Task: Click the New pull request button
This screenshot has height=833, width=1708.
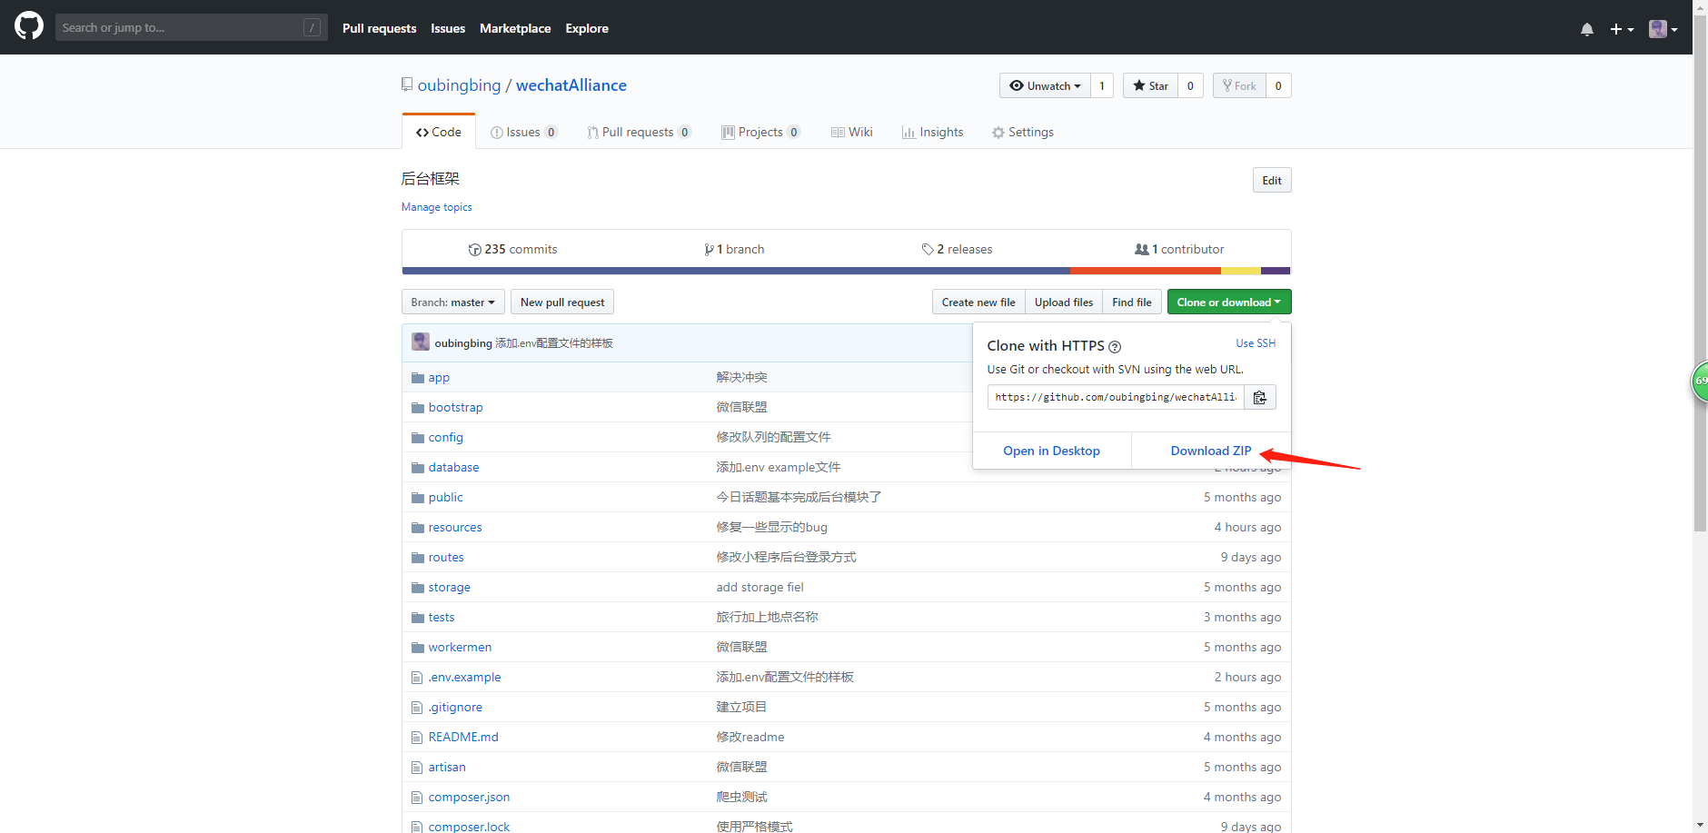Action: (562, 302)
